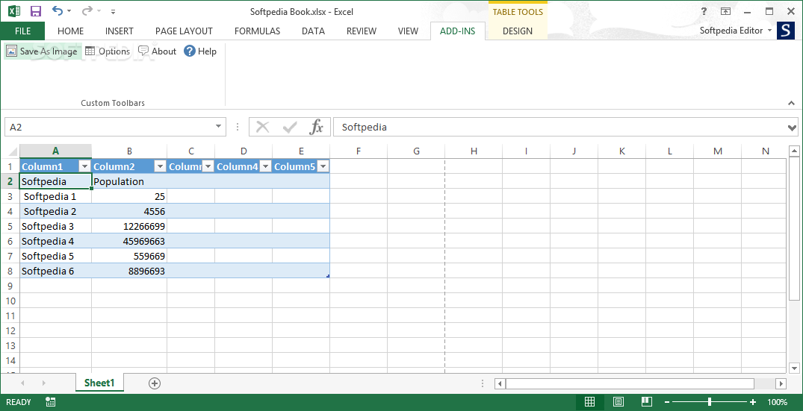Click the horizontal scrollbar right arrow
Viewport: 803px width, 411px height.
[781, 383]
